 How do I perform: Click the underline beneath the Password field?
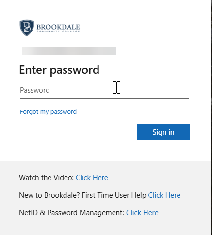(104, 98)
